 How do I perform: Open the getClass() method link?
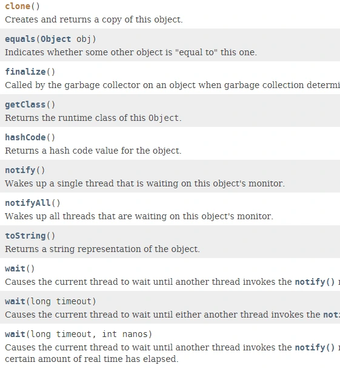pyautogui.click(x=25, y=104)
